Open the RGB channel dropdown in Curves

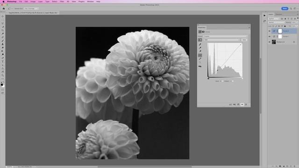[x=221, y=40]
